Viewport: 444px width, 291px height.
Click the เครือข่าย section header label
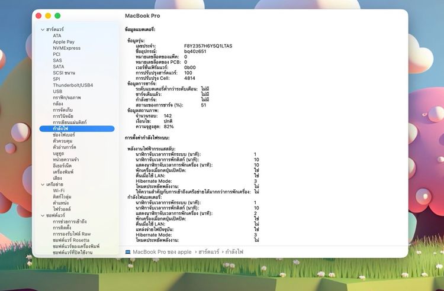tap(54, 185)
